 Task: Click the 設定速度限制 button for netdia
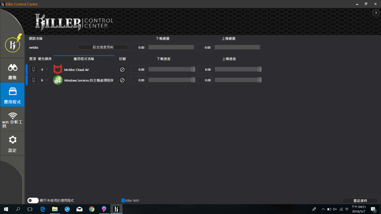103,47
